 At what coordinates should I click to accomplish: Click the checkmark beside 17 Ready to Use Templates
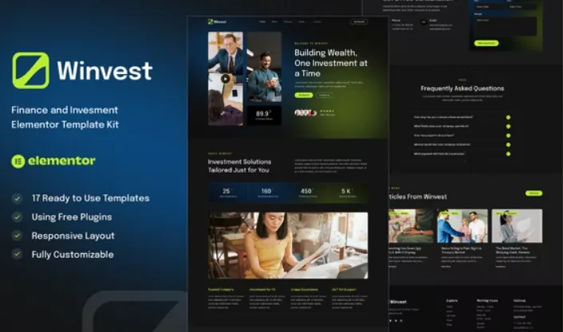pyautogui.click(x=17, y=198)
